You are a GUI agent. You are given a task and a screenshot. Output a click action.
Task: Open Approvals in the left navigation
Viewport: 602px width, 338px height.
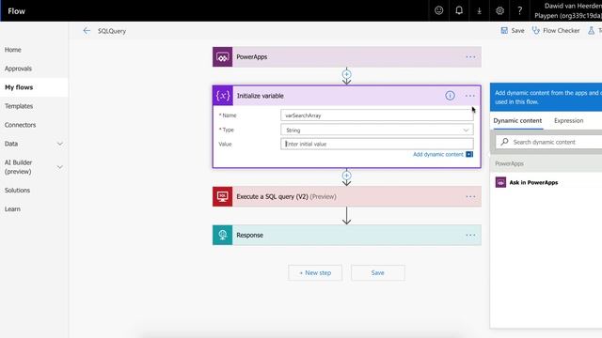tap(18, 69)
